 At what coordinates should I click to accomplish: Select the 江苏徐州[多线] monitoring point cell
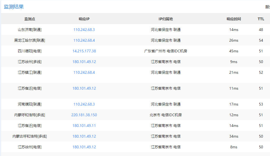coord(30,62)
